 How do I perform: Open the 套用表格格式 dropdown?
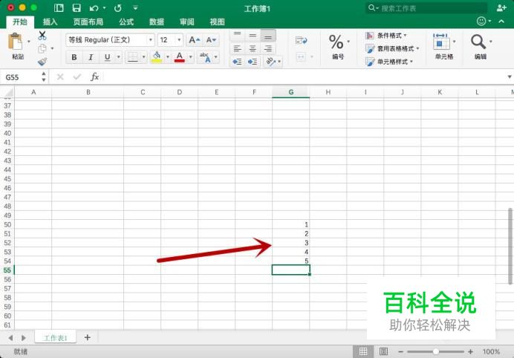(x=393, y=48)
